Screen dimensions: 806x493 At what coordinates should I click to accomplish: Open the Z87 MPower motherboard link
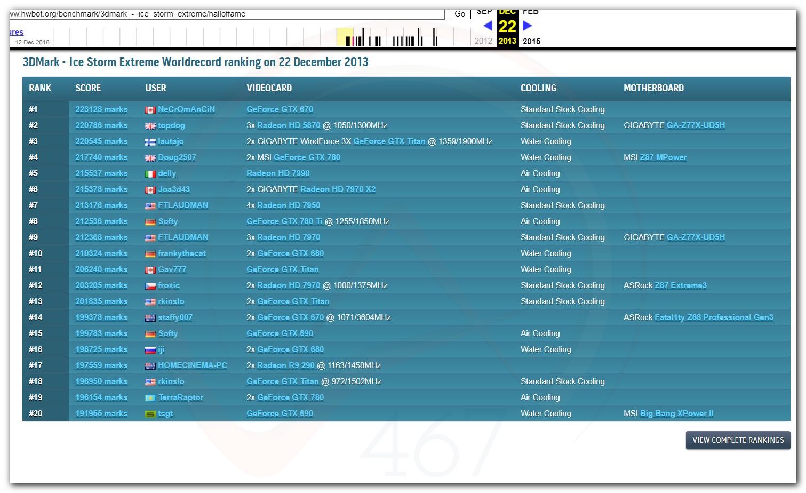[x=663, y=157]
